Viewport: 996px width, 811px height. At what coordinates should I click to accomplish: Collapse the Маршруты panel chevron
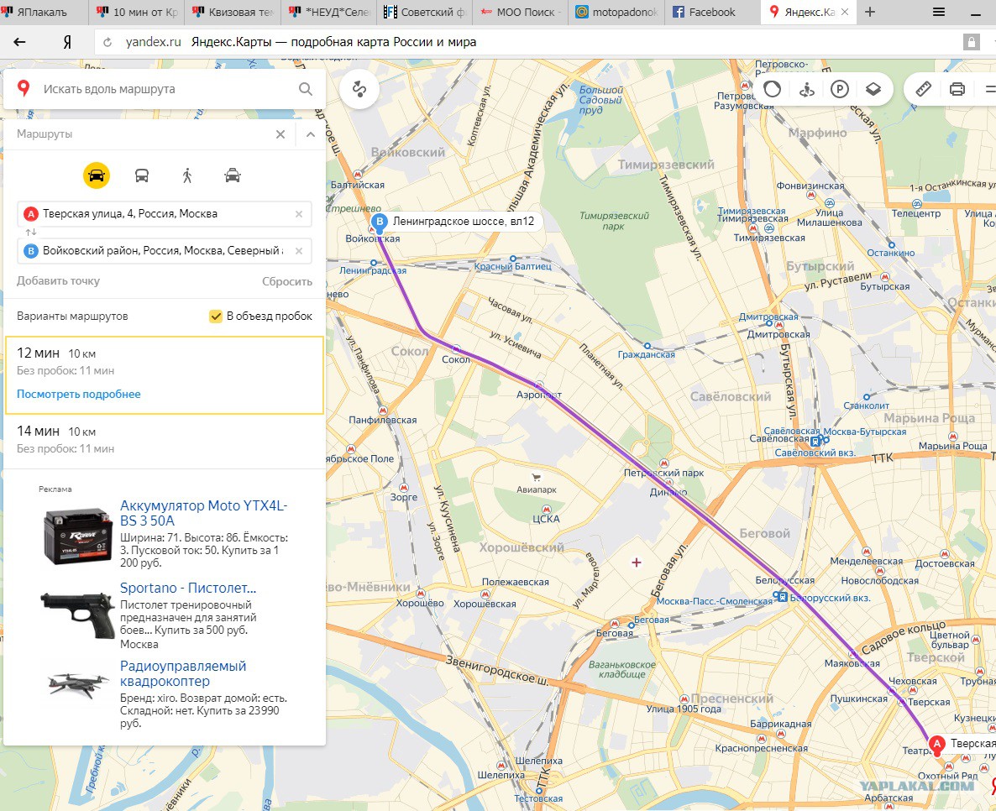311,134
